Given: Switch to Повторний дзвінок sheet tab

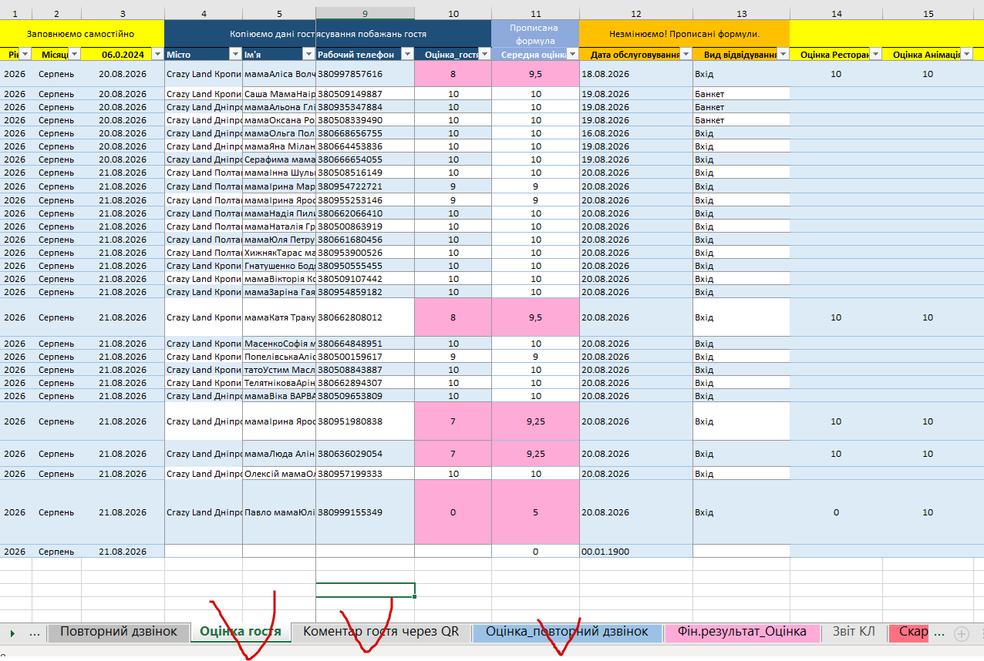Looking at the screenshot, I should [x=119, y=632].
